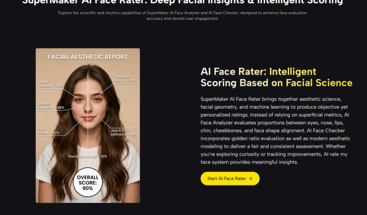Click the Start AI Face Rater button
The height and width of the screenshot is (215, 367).
[230, 178]
